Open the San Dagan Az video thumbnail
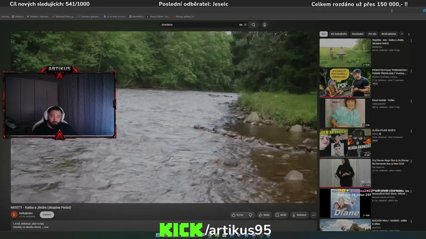Screen dimensions: 426x239 coord(345,173)
